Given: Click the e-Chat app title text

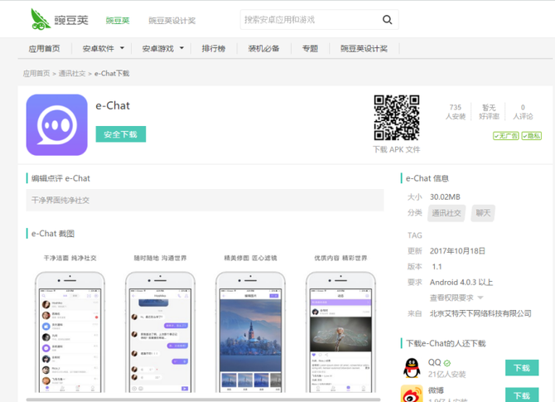Looking at the screenshot, I should point(113,105).
